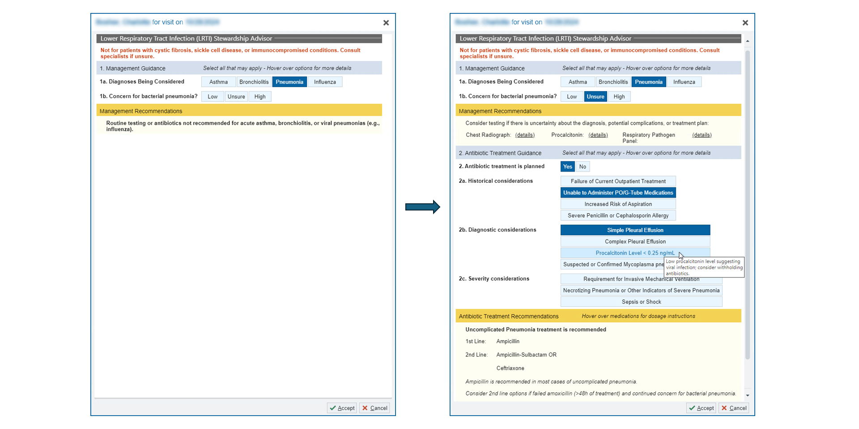Open Procalcitonin details link
Screen dimensions: 859x429
point(598,135)
